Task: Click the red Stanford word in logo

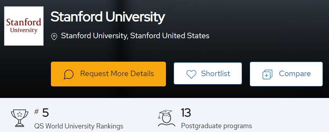Action: pyautogui.click(x=24, y=22)
